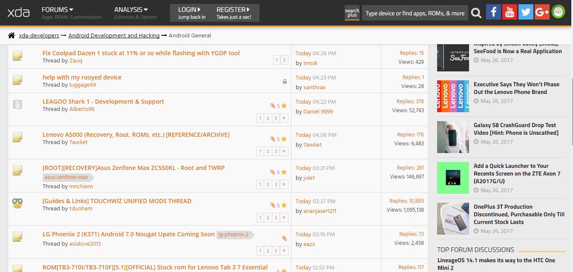This screenshot has height=272, width=573.
Task: Open the Asus Zenfone Max root thread
Action: (x=133, y=168)
